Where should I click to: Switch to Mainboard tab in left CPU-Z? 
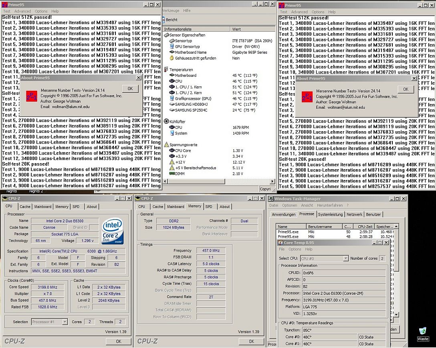(43, 207)
